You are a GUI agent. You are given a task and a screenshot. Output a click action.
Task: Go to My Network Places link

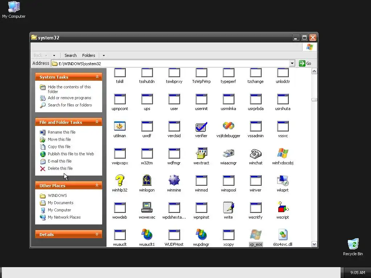click(64, 217)
